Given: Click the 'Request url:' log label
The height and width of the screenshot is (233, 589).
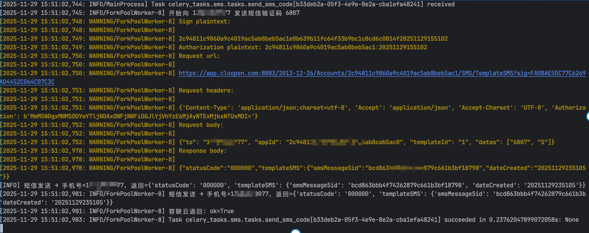Looking at the screenshot, I should pyautogui.click(x=199, y=56).
